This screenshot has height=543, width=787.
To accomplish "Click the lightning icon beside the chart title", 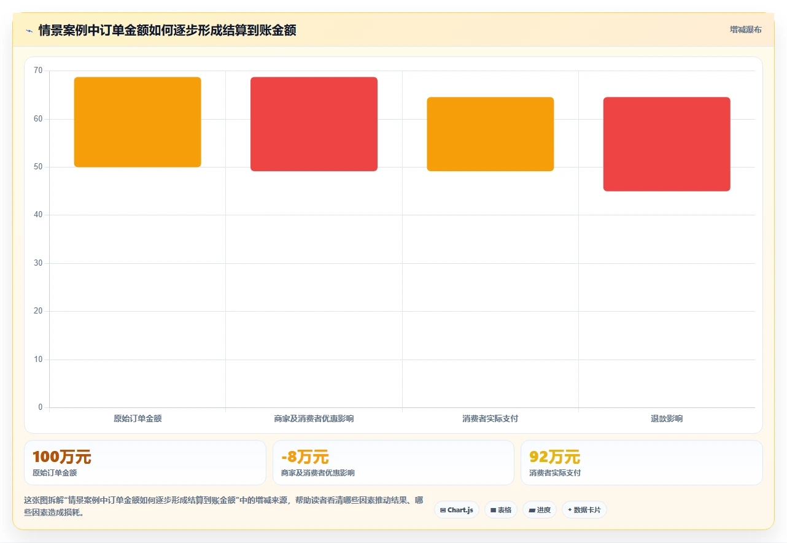I will [x=29, y=31].
